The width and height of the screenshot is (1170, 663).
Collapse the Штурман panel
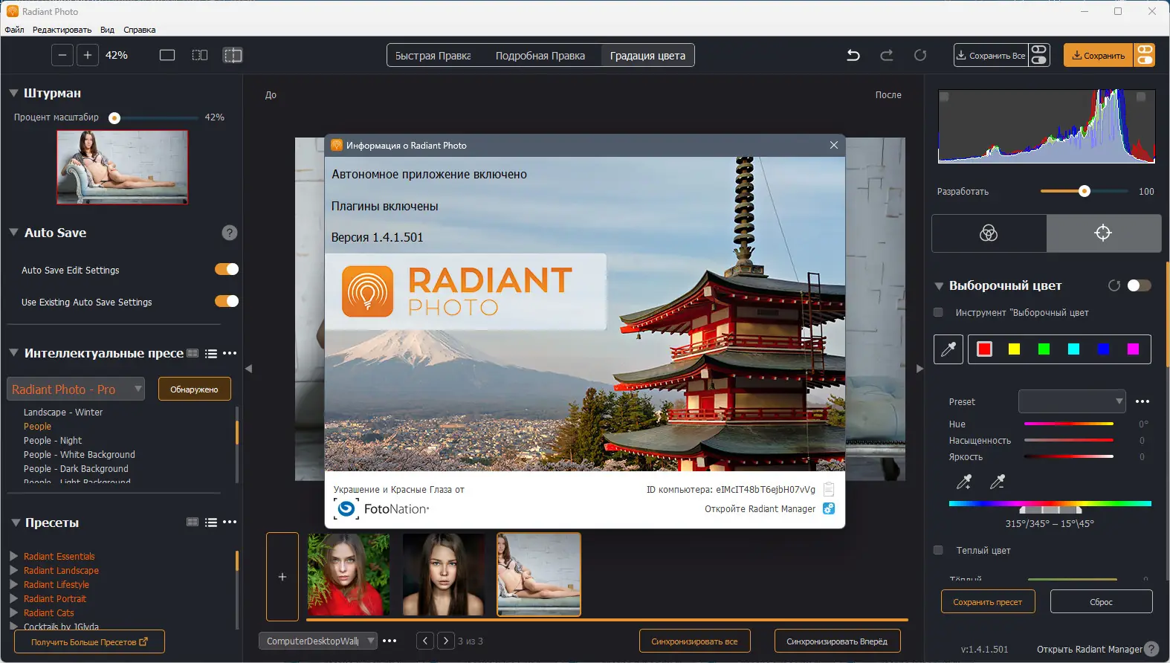pos(13,93)
